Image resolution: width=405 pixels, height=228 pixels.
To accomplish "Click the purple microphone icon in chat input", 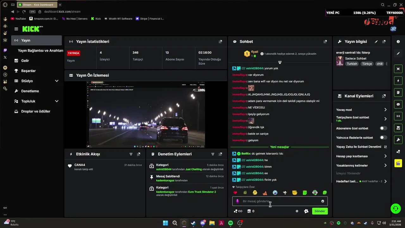I will 238,201.
